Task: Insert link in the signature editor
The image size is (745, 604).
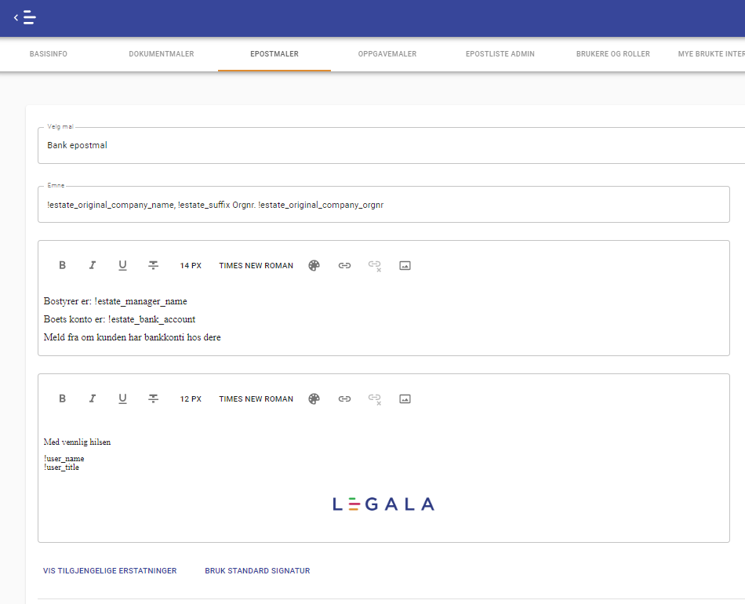Action: [344, 398]
